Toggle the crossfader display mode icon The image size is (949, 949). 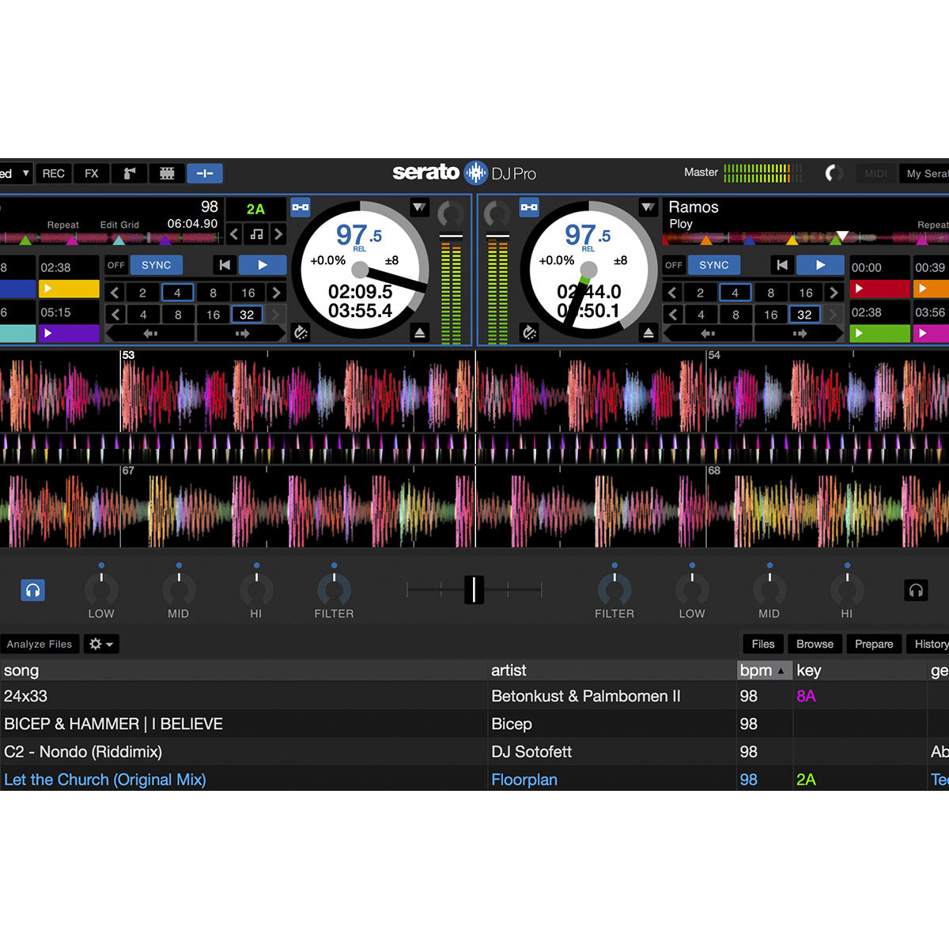click(x=205, y=173)
